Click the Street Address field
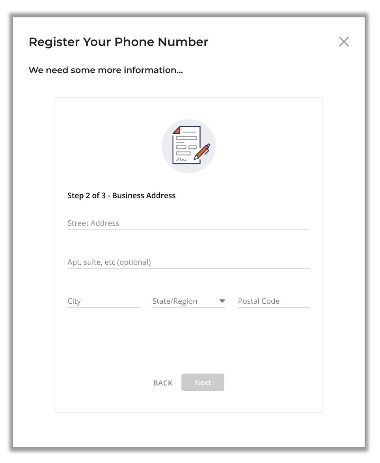The image size is (380, 463). (188, 223)
